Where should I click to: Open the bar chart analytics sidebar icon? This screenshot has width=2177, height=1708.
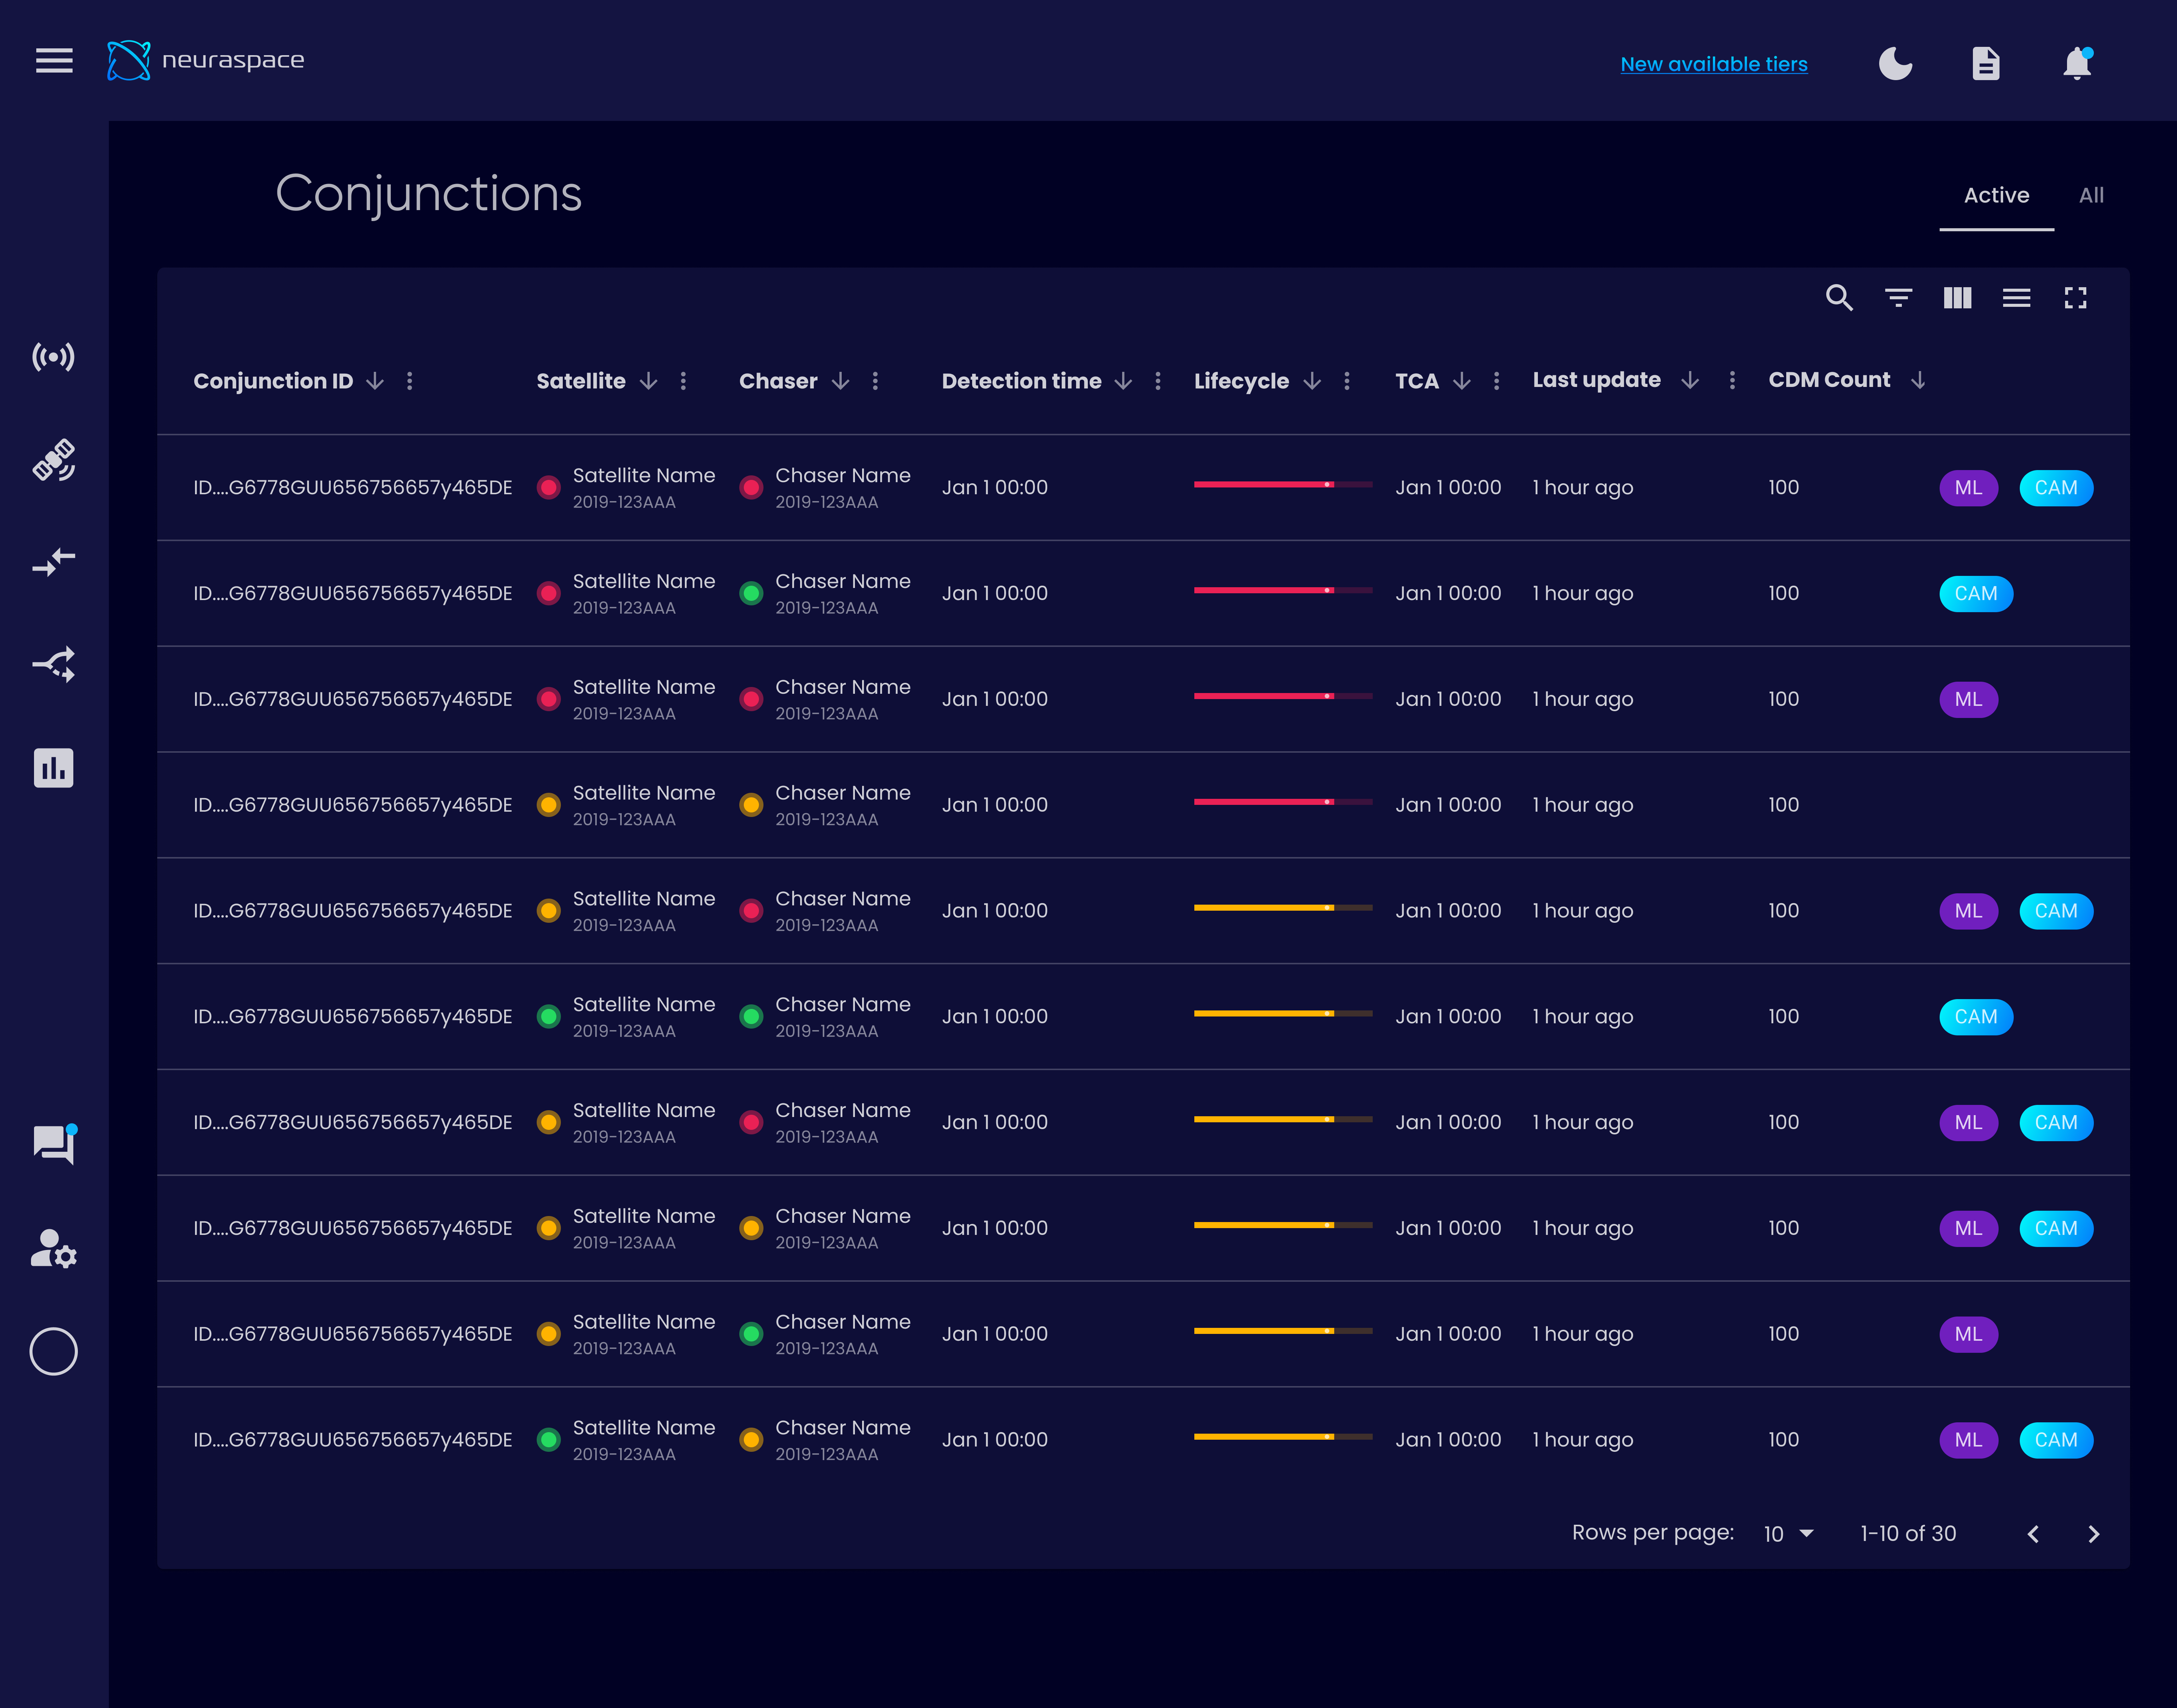pos(54,768)
